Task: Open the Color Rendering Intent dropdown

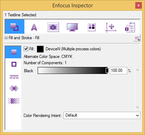Action: 102,115
